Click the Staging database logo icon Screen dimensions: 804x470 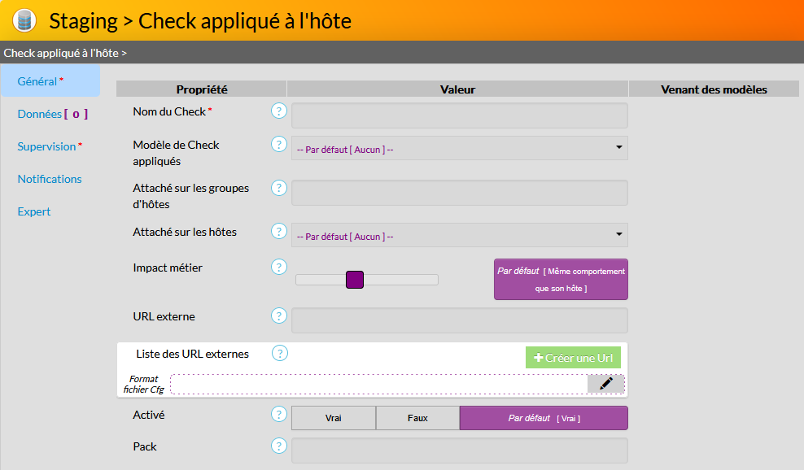tap(24, 20)
